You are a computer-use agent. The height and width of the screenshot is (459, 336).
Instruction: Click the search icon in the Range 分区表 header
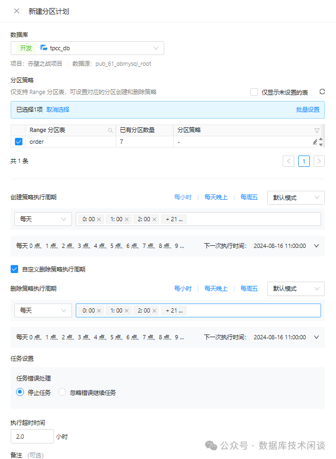(x=110, y=130)
